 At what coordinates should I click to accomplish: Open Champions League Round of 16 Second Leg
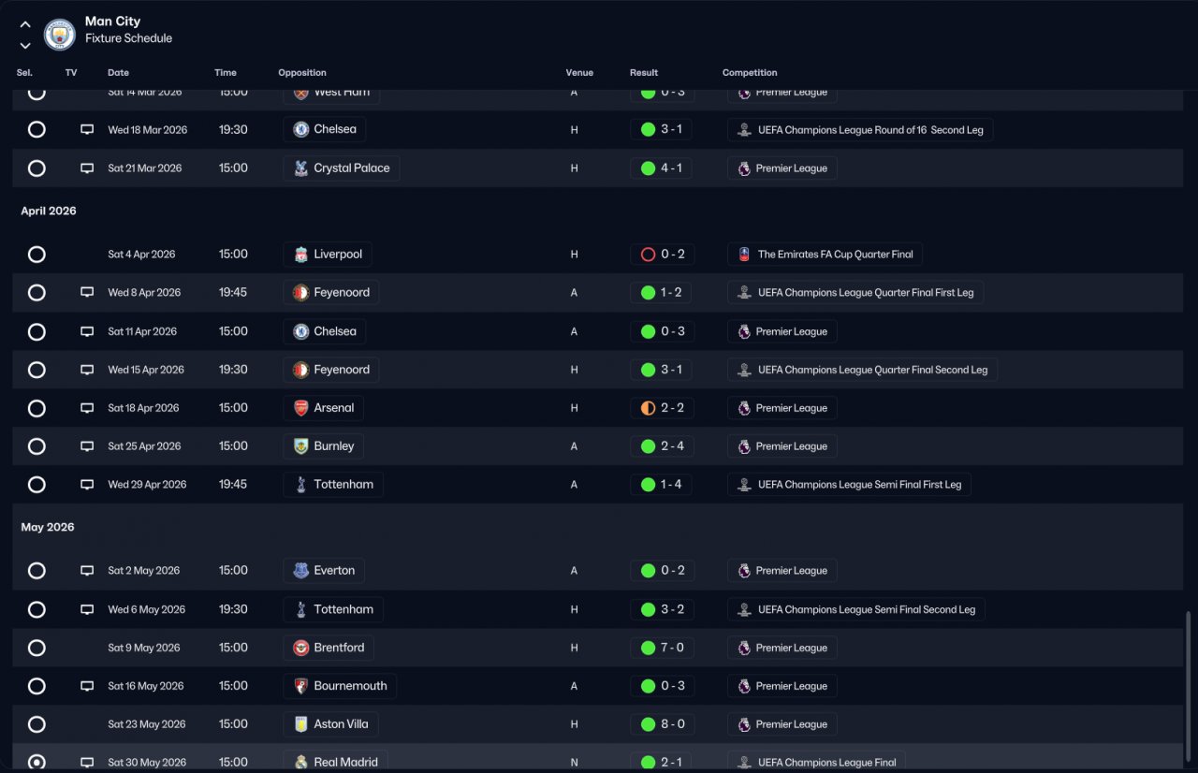tap(860, 129)
